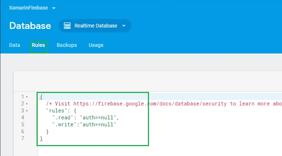282x156 pixels.
Task: Place cursor in the ".write" rule line
Action: point(84,125)
